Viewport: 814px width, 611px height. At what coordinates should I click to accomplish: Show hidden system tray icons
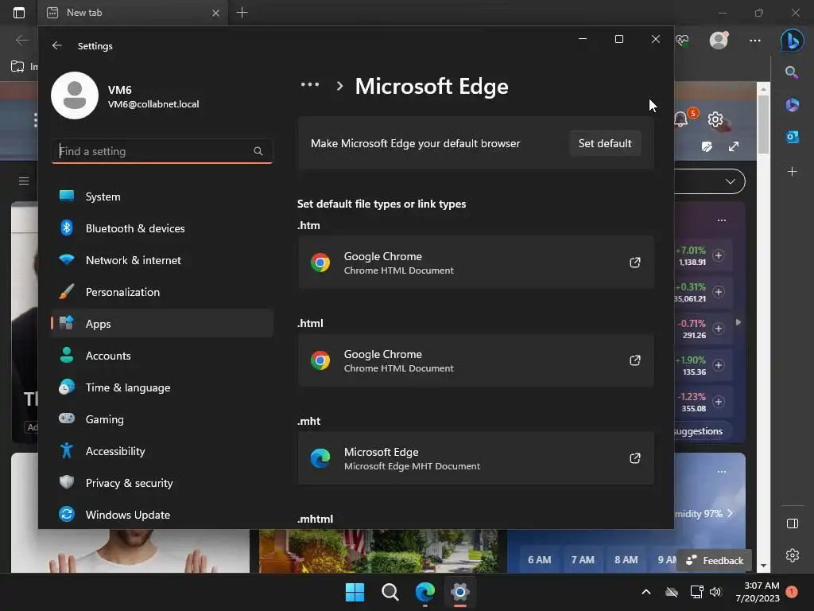(646, 592)
